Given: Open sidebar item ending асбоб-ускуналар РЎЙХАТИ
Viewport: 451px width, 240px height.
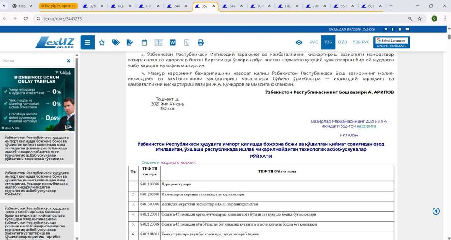Looking at the screenshot, I should (x=37, y=184).
